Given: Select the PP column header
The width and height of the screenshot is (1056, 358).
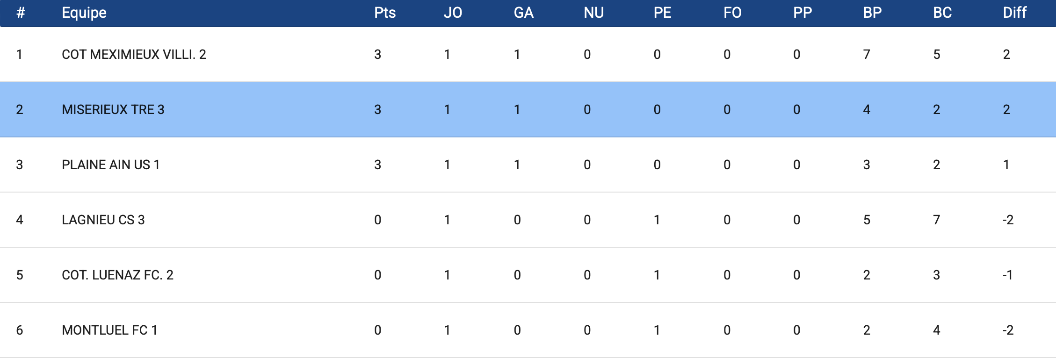Looking at the screenshot, I should [x=802, y=13].
